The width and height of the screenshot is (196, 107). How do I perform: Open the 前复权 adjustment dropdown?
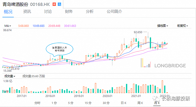pos(183,26)
